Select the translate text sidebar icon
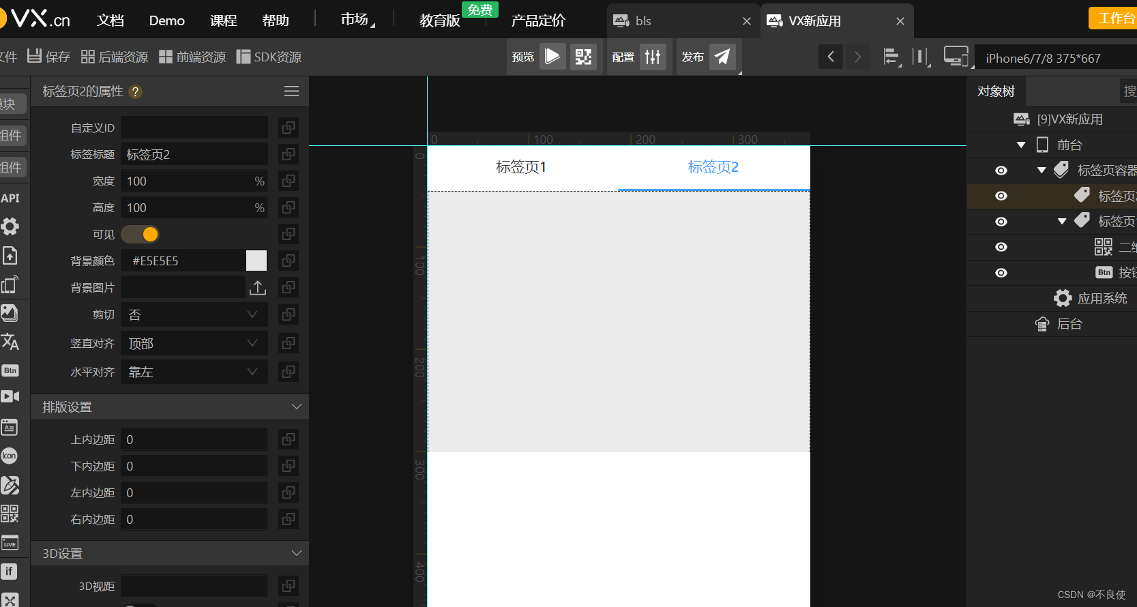 (x=10, y=342)
